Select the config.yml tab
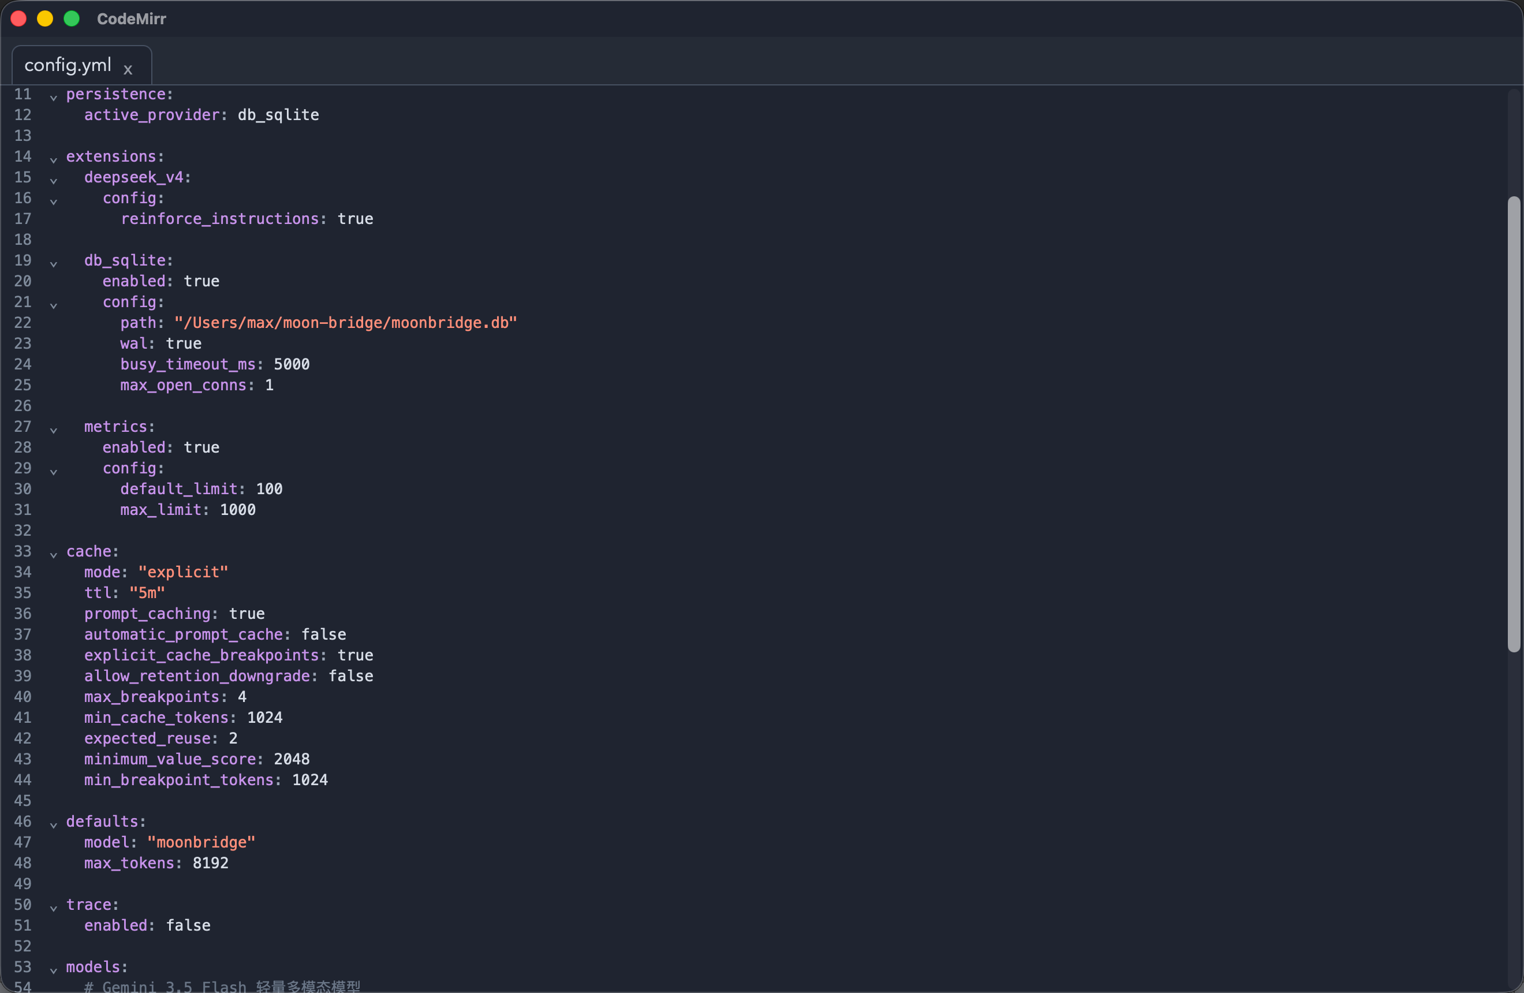Image resolution: width=1524 pixels, height=993 pixels. [81, 65]
